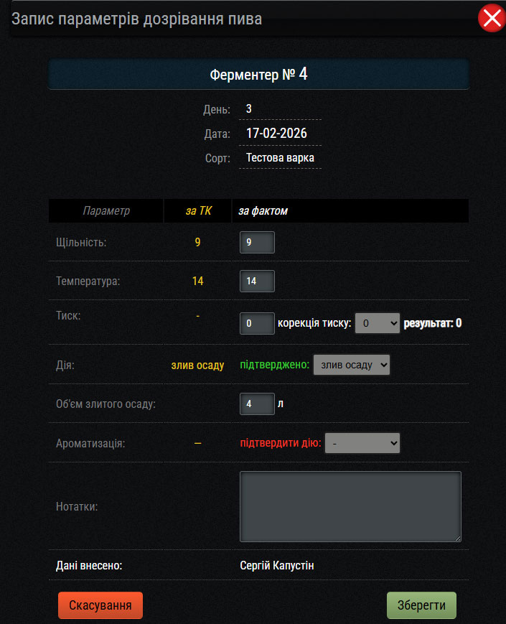Select the Дата field showing 17-02-2026
This screenshot has width=506, height=624.
click(280, 134)
